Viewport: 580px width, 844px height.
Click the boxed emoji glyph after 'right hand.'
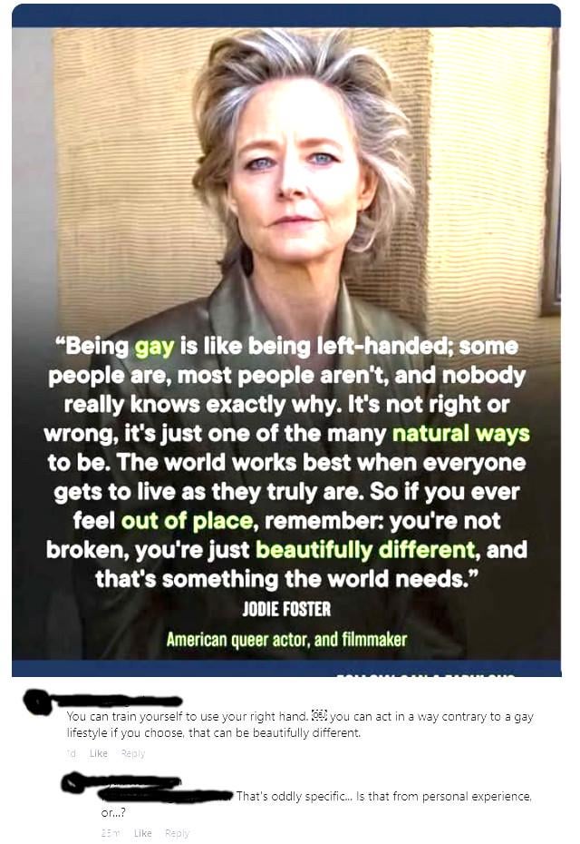click(319, 716)
